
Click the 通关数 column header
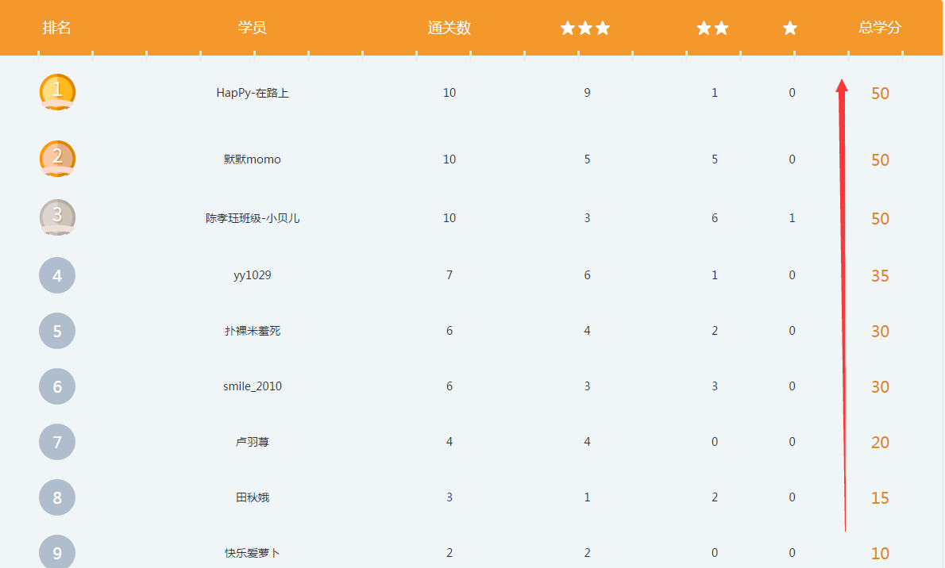click(x=449, y=28)
